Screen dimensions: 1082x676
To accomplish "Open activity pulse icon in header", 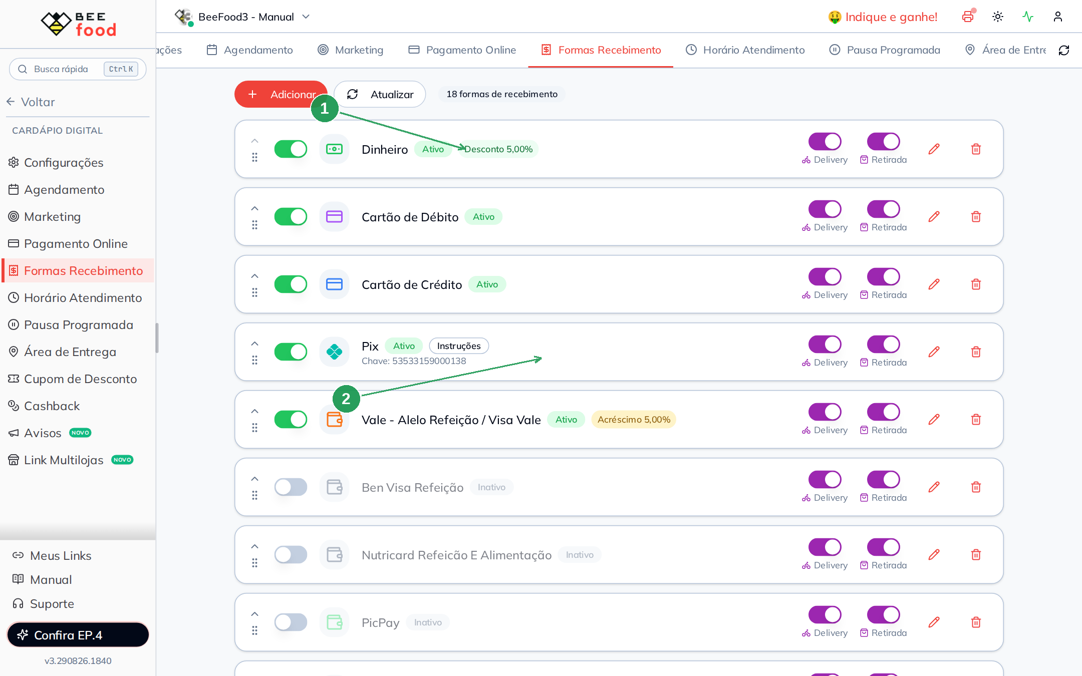I will [x=1028, y=17].
